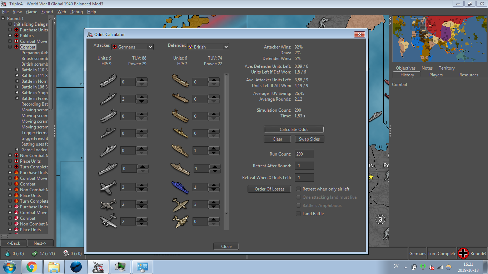The width and height of the screenshot is (488, 274).
Task: Click the Clear button
Action: 278,139
